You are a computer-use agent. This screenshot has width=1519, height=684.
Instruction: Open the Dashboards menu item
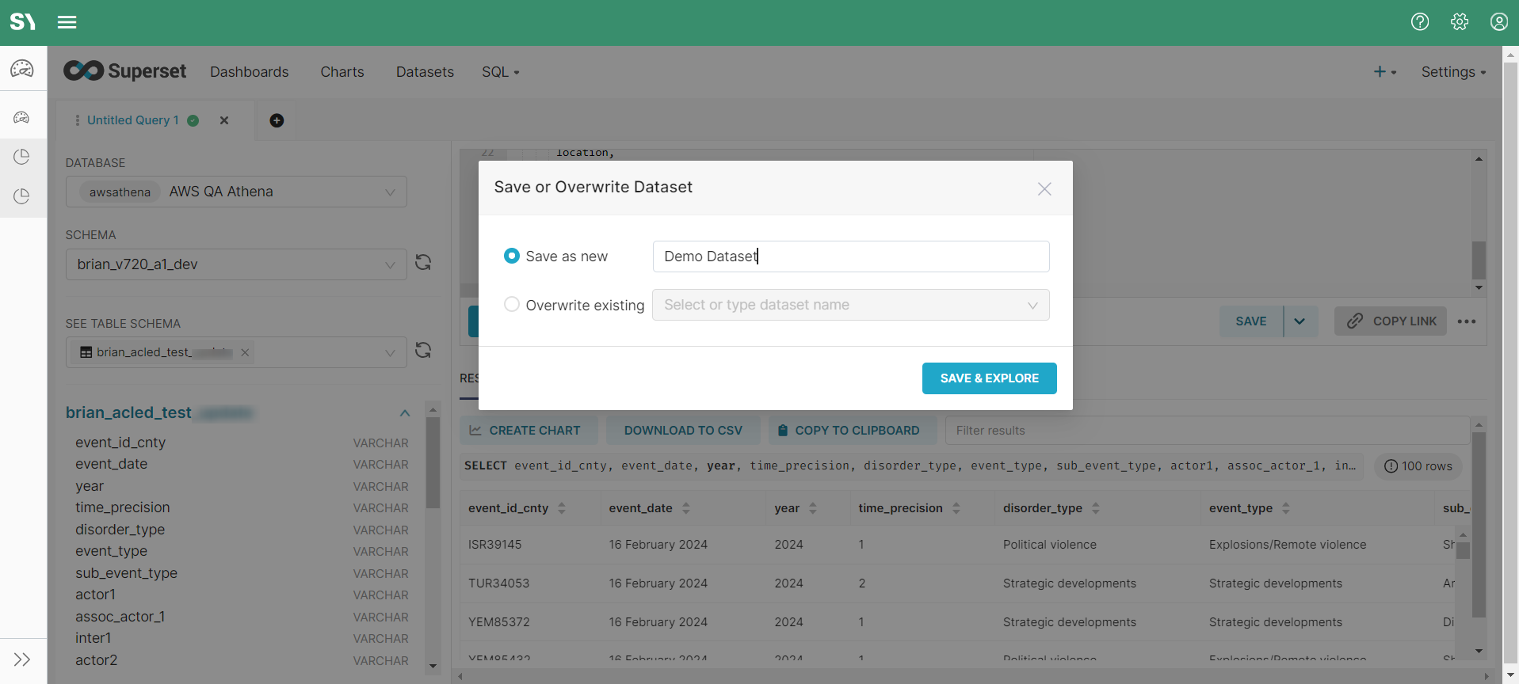click(249, 72)
